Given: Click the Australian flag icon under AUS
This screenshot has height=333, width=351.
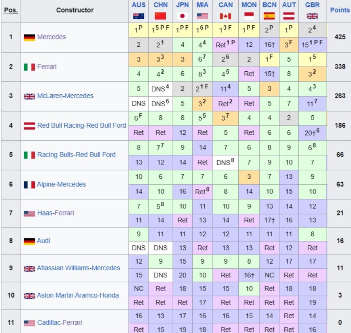Looking at the screenshot, I should 138,16.
